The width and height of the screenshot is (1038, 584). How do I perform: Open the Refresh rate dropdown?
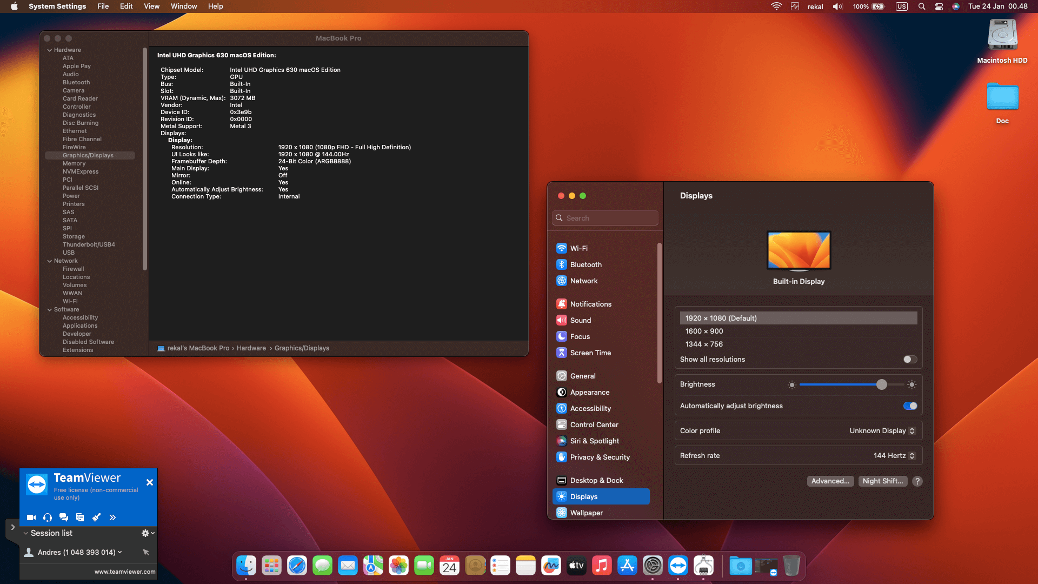(x=894, y=455)
